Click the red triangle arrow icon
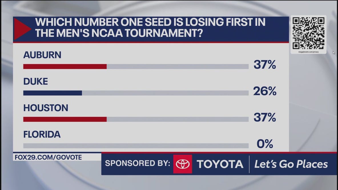338x190 pixels. point(22,29)
